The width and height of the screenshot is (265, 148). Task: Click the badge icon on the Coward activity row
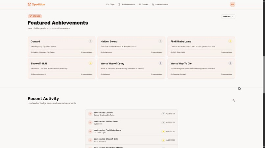pos(163,114)
